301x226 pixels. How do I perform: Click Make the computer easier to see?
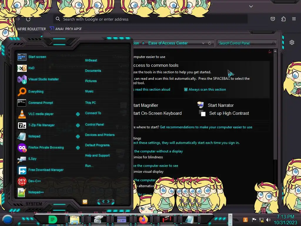156,166
